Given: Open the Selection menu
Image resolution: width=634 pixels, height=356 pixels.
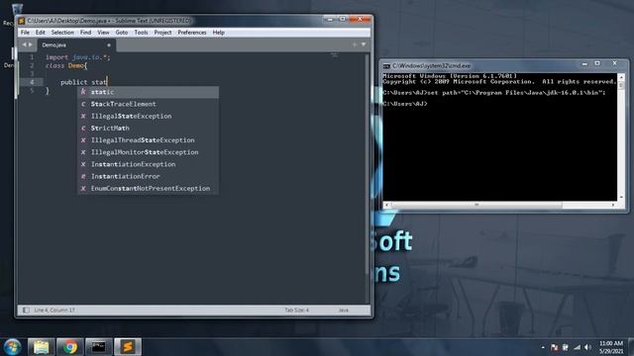Looking at the screenshot, I should [62, 33].
